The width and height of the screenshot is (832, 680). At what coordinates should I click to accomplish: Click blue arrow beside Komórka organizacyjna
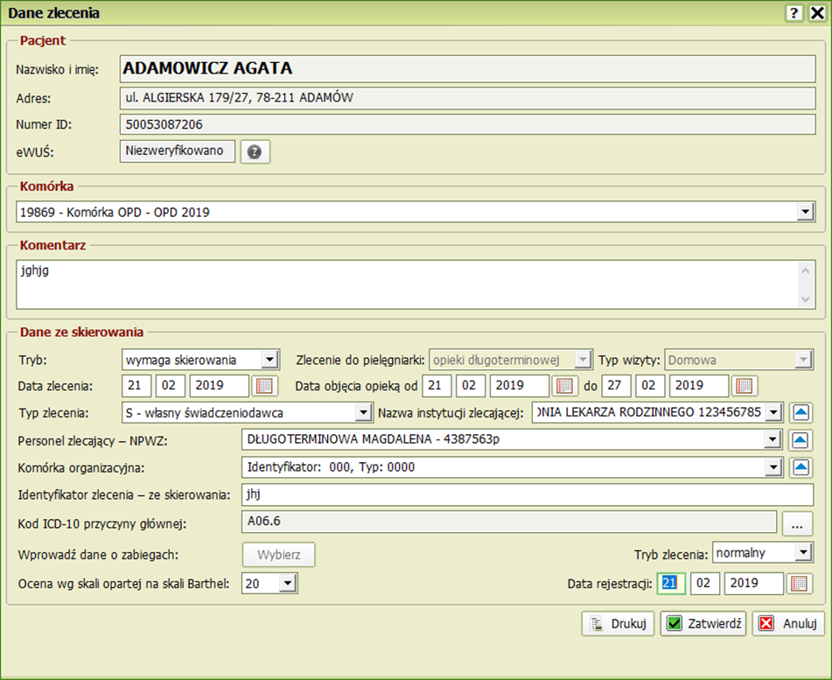801,467
